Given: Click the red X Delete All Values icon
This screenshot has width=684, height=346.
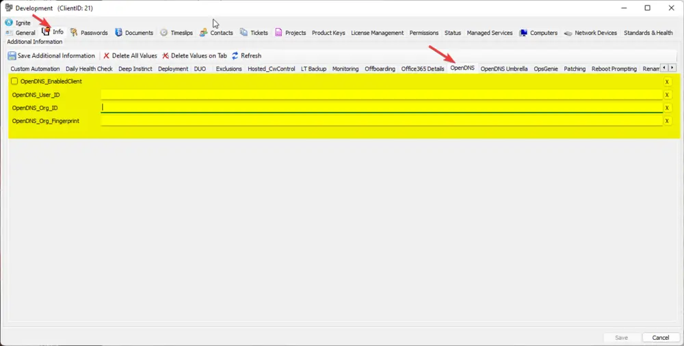Looking at the screenshot, I should point(107,56).
